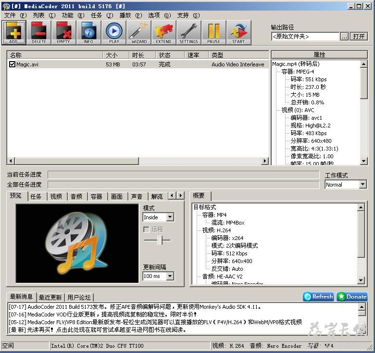Open the 任务 (J) menu

pyautogui.click(x=102, y=15)
